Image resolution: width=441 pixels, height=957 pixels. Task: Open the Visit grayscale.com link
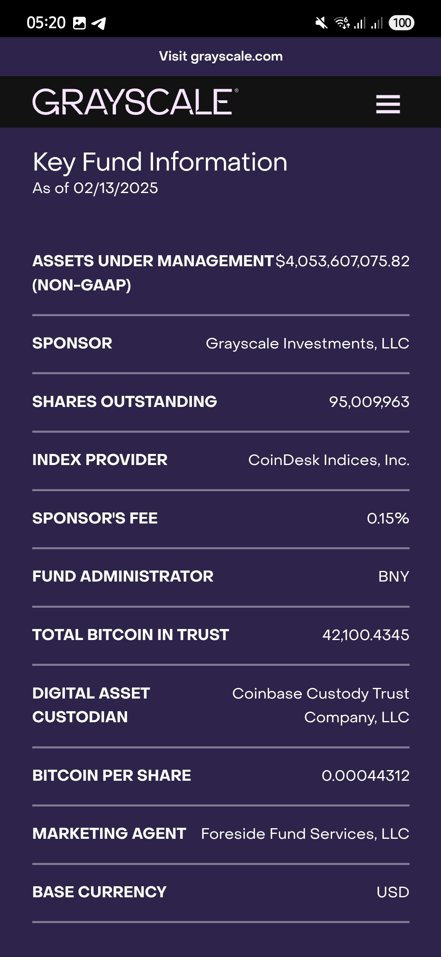(220, 56)
